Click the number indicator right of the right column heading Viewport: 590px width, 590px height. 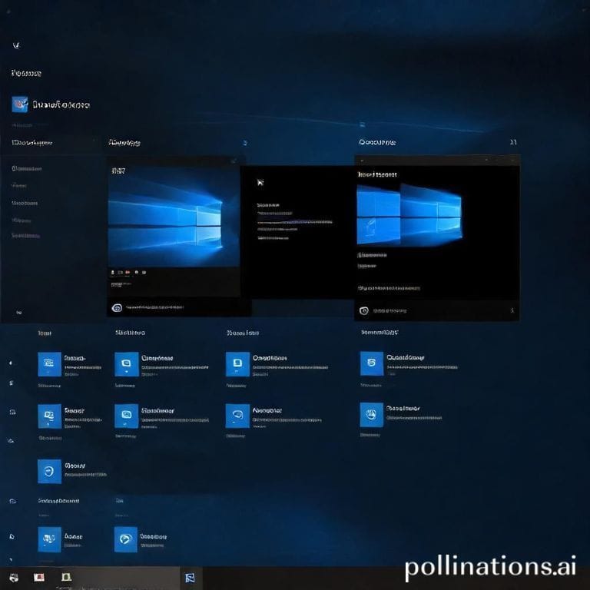coord(513,142)
